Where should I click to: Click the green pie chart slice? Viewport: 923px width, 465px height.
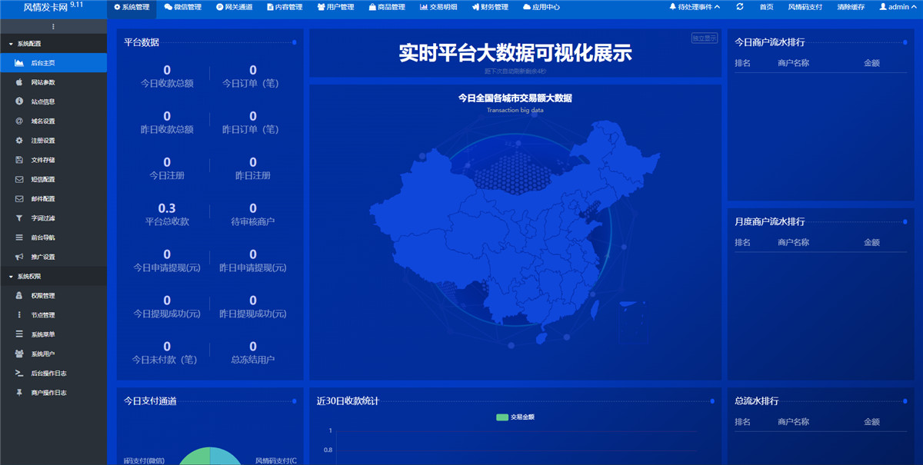tap(195, 457)
